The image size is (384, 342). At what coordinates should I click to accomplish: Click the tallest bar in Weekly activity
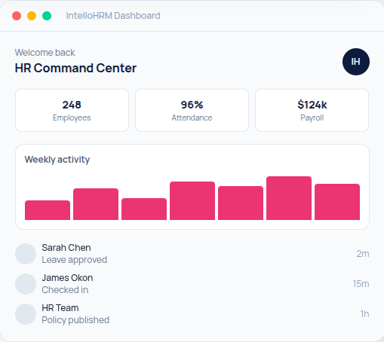tap(289, 198)
